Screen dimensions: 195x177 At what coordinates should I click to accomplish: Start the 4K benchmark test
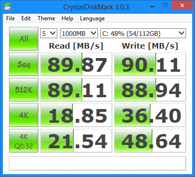[24, 115]
